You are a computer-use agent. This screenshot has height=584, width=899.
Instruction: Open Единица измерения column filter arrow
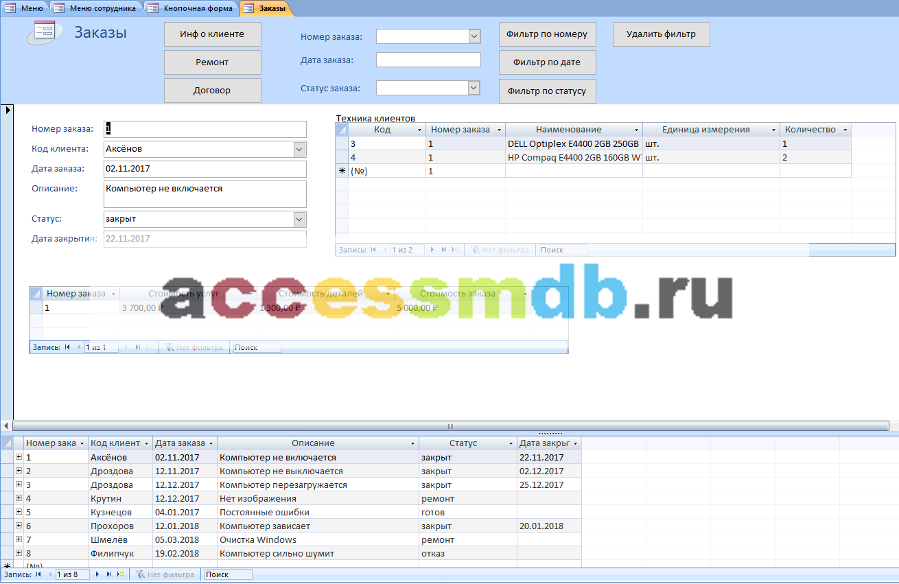click(774, 130)
